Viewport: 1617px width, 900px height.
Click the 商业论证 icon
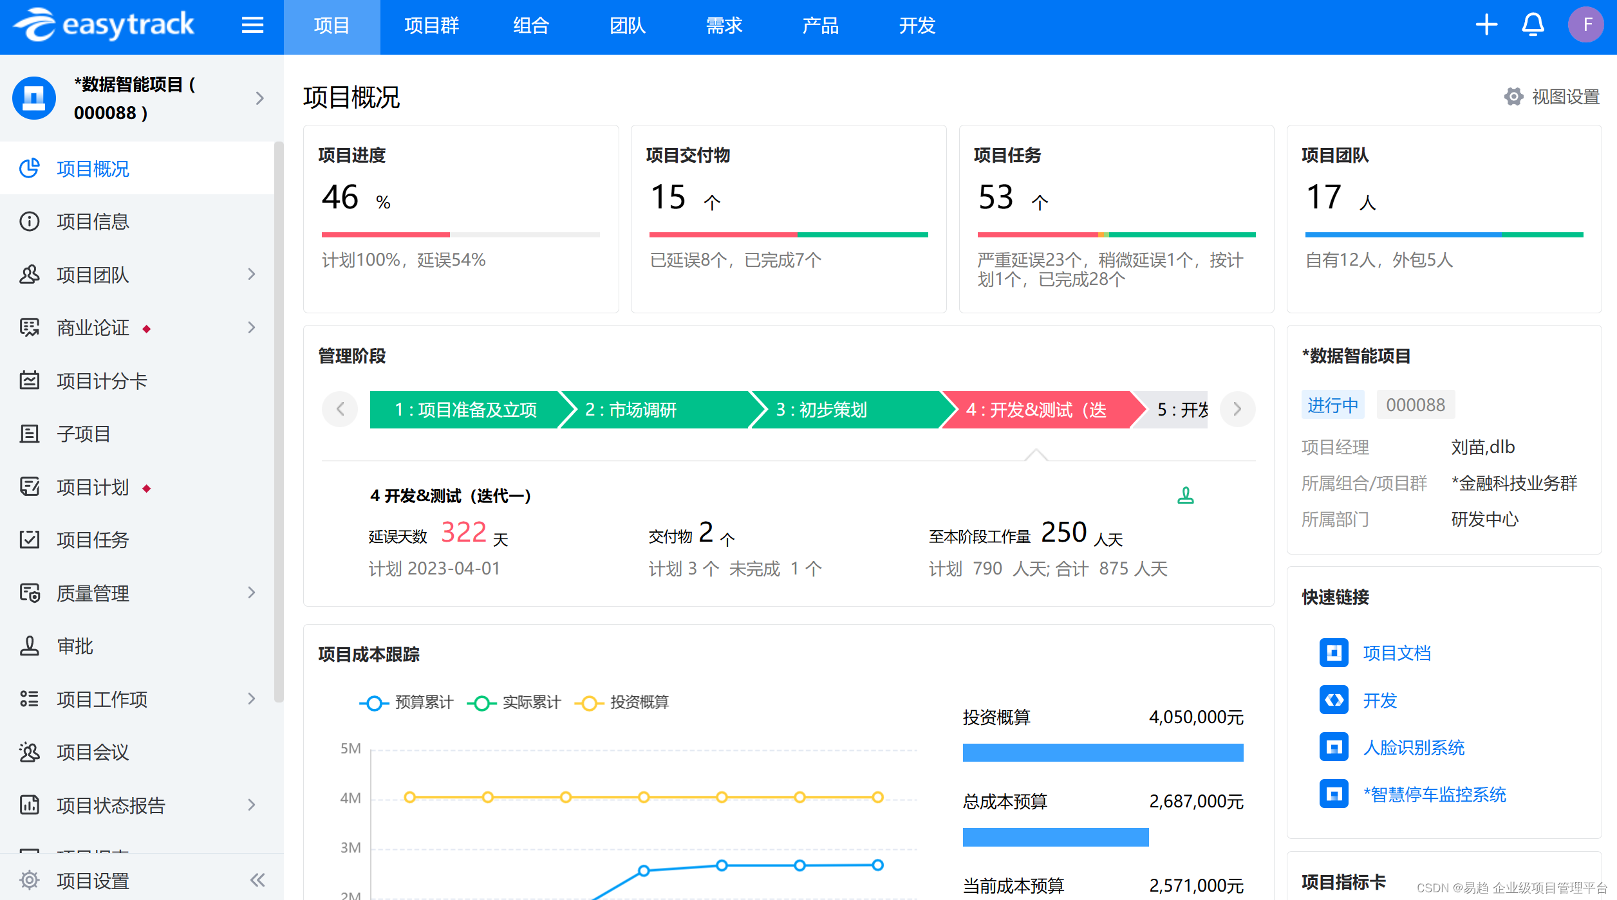[29, 327]
